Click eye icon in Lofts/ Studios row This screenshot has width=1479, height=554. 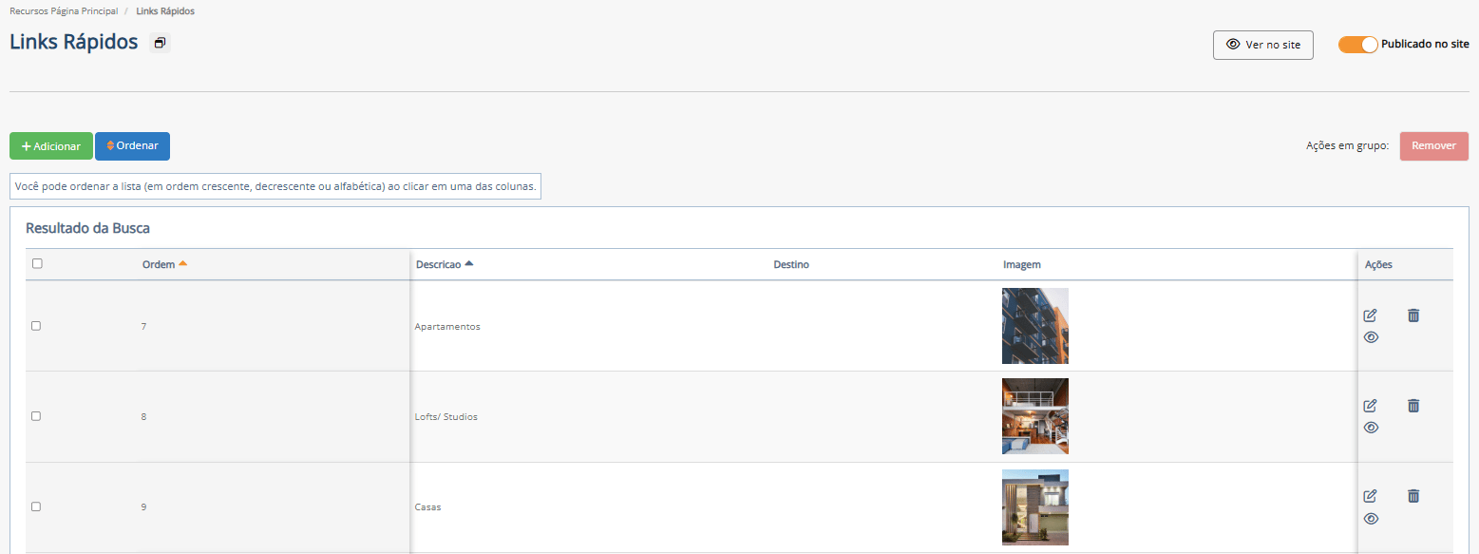coord(1371,428)
